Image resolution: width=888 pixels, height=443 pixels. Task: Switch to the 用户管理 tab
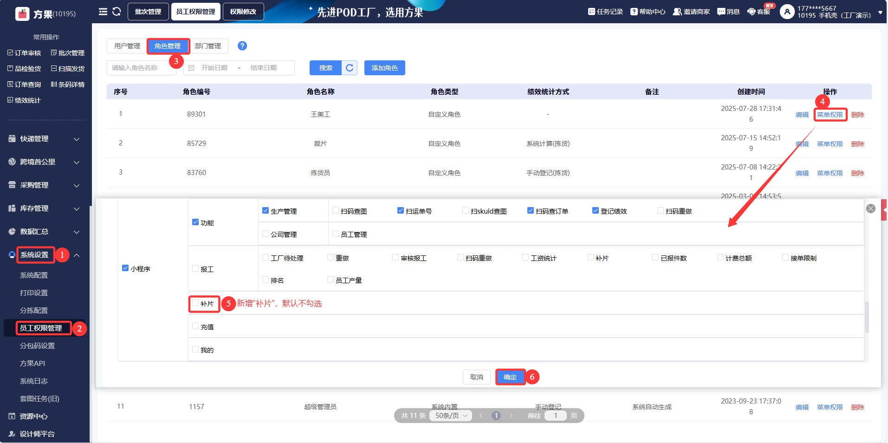(x=127, y=46)
